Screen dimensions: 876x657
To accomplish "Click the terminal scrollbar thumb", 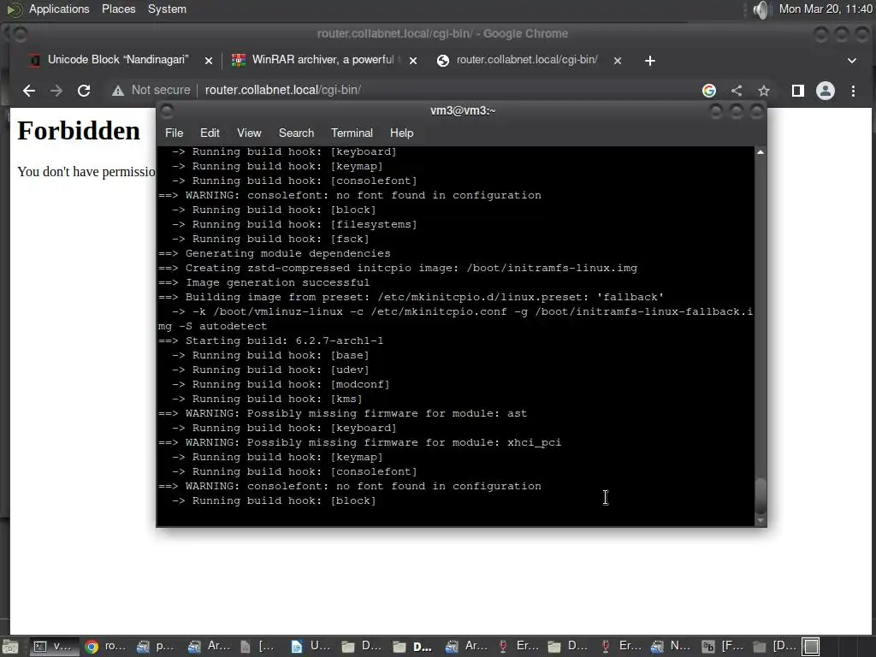I will pos(761,496).
